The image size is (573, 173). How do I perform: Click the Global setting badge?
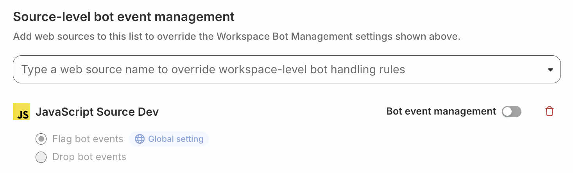(x=169, y=139)
